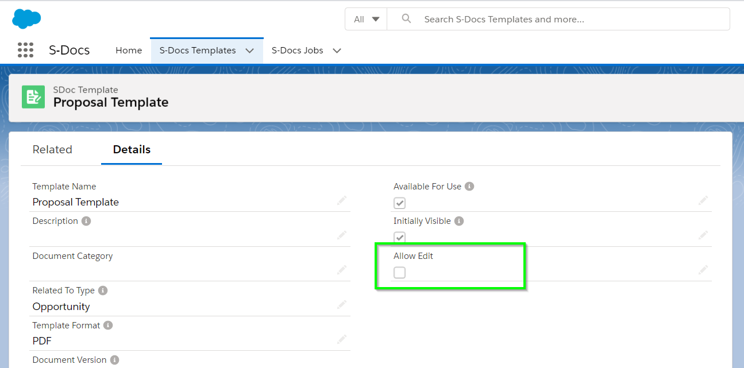Edit Allow Edit via pencil icon
Image resolution: width=744 pixels, height=368 pixels.
[703, 269]
